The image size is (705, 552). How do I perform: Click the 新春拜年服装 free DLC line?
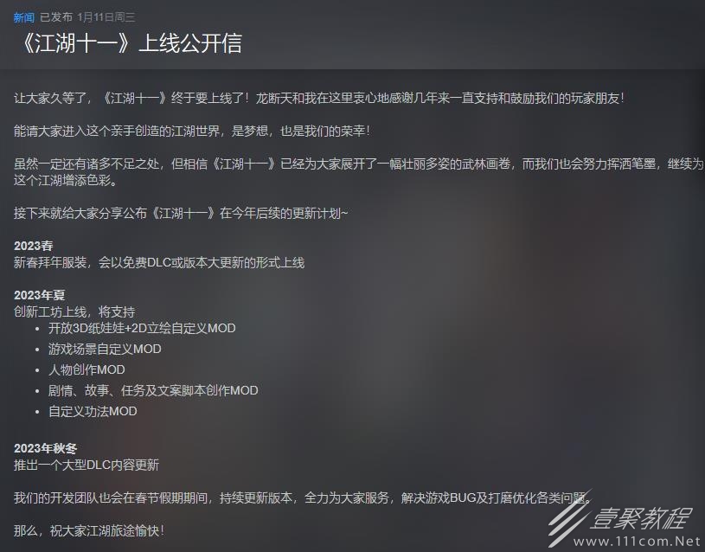point(159,262)
